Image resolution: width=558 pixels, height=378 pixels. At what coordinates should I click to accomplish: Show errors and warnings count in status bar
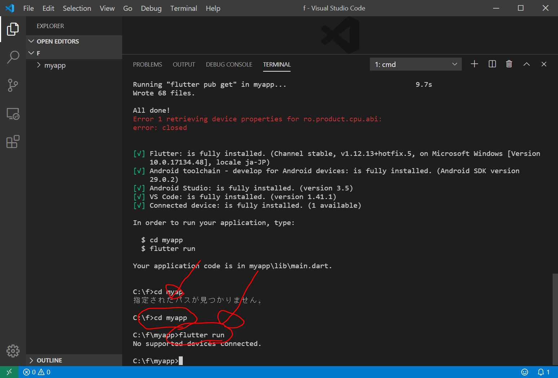point(37,372)
